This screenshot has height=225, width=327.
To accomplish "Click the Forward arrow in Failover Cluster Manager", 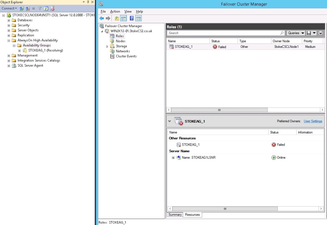I will click(108, 18).
